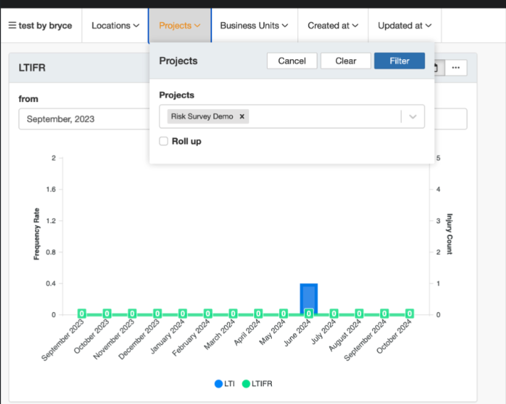Remove the Risk Survey Demo project tag
This screenshot has width=506, height=404.
coord(242,116)
